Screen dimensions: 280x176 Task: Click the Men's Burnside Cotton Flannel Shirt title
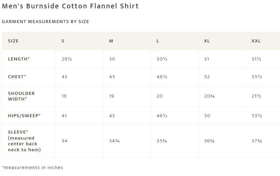pos(70,6)
